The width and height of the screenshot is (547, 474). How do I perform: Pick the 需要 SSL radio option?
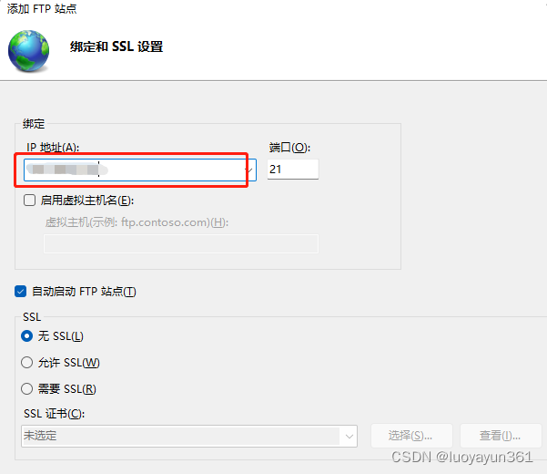click(27, 388)
